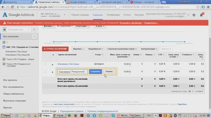Click the ad group name input field
Image resolution: width=211 pixels, height=118 pixels.
click(x=73, y=72)
